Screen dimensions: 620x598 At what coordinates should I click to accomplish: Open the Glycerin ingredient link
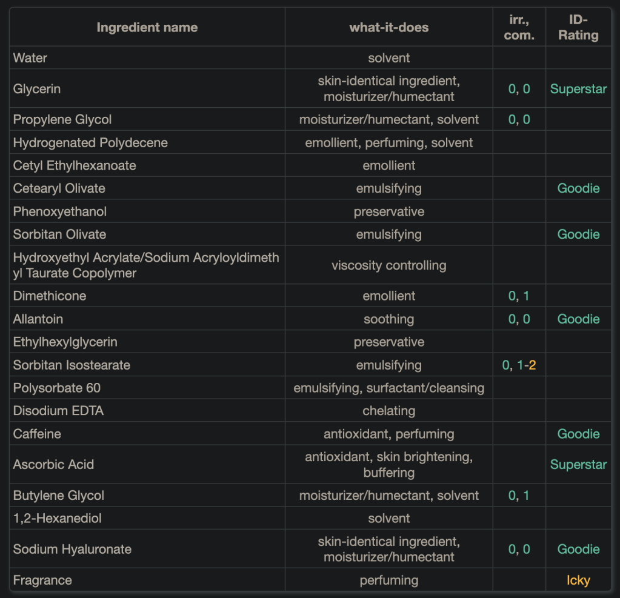(37, 89)
